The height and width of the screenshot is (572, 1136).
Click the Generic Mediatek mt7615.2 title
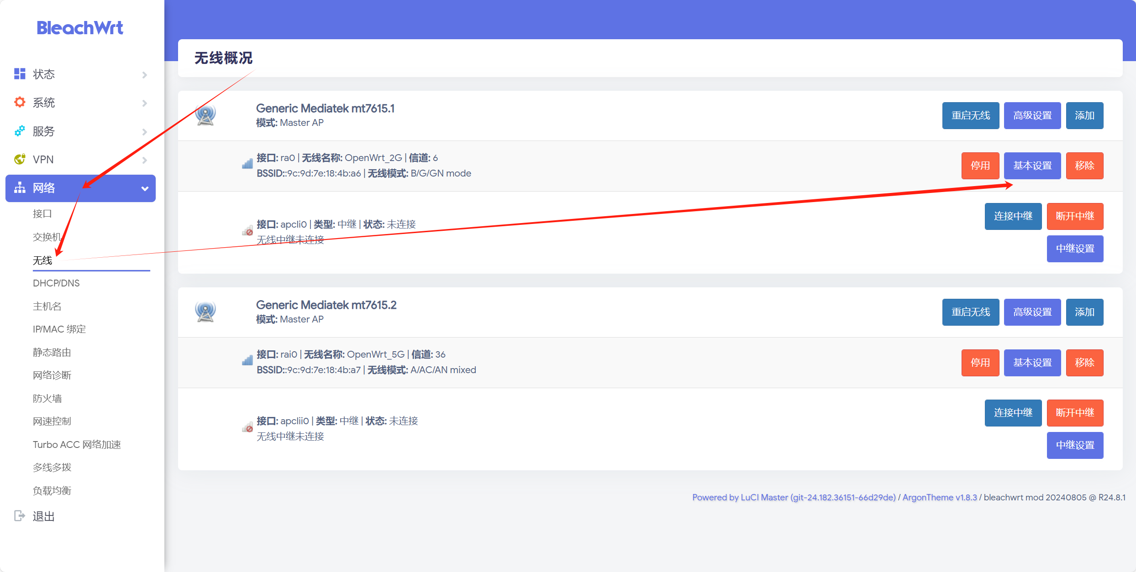(326, 305)
